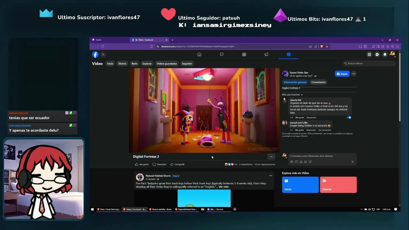Open the Brave hamburger main menu

point(397,46)
